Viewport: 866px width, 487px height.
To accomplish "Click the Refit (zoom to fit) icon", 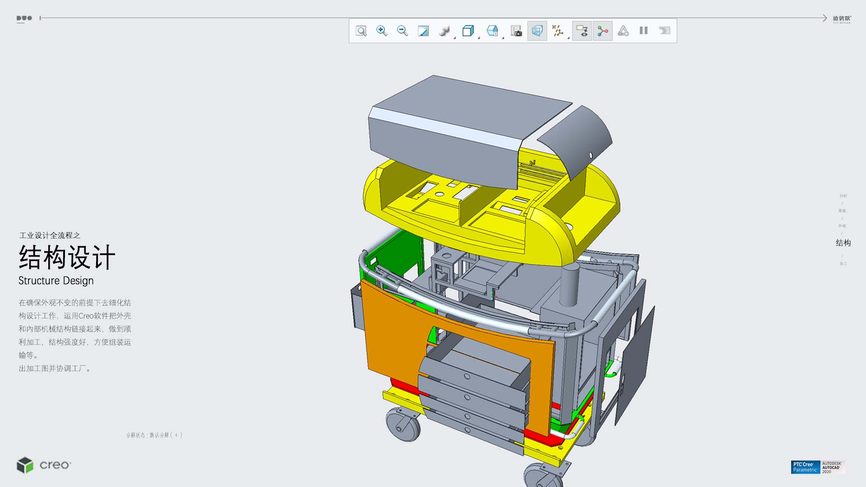I will pos(361,31).
